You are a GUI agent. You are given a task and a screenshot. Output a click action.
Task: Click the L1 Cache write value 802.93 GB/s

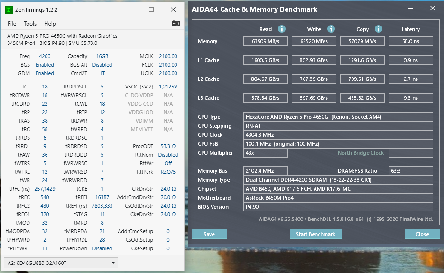314,60
